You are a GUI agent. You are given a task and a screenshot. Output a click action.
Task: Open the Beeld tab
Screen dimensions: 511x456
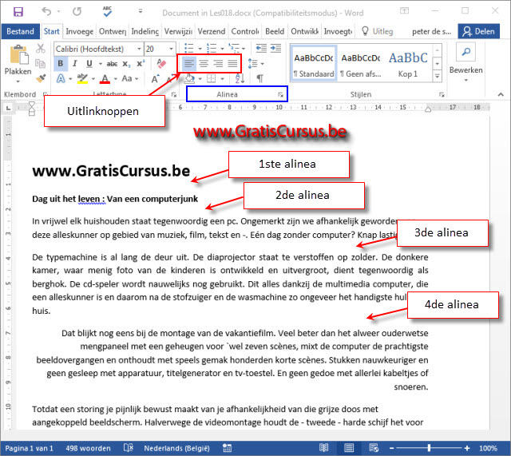coord(275,32)
